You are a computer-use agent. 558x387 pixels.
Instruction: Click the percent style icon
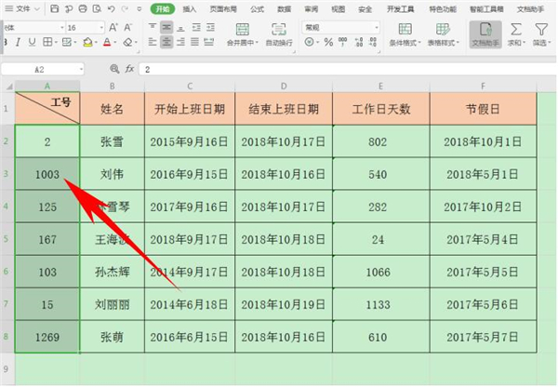coord(327,43)
